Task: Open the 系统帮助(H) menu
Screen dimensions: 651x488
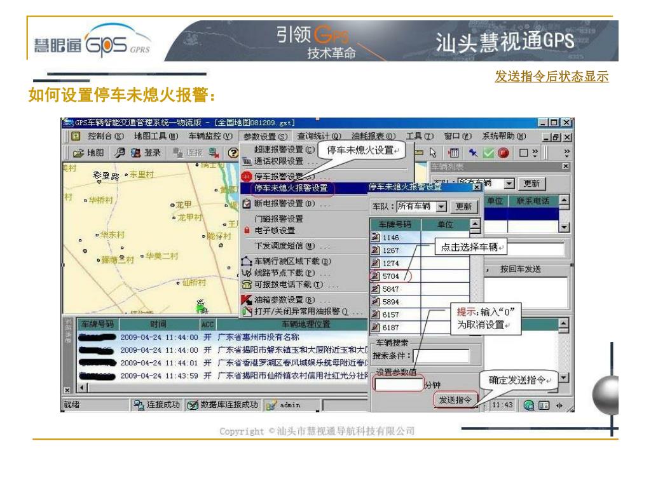Action: click(504, 136)
